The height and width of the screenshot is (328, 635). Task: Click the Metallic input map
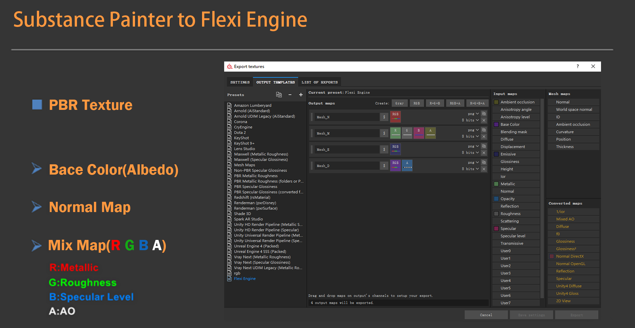pos(516,184)
